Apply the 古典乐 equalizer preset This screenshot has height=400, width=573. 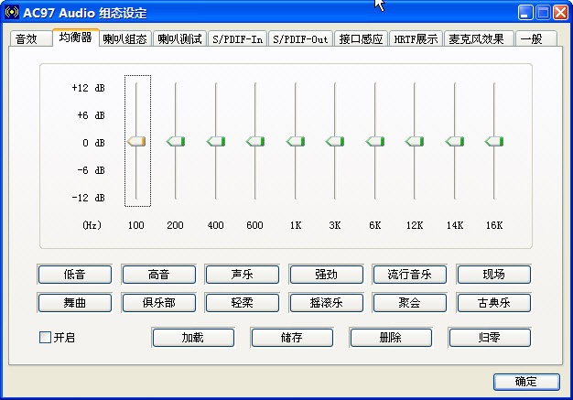pos(493,302)
